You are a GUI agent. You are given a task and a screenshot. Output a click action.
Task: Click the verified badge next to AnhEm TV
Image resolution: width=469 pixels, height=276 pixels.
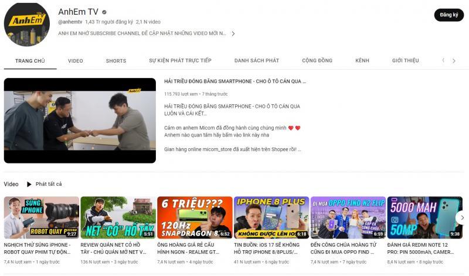(104, 12)
